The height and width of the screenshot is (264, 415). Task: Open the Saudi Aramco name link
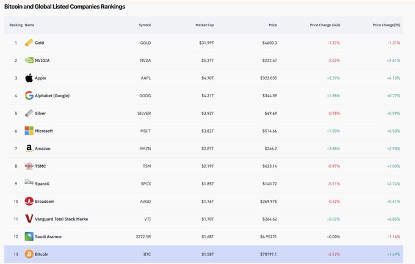(x=48, y=237)
